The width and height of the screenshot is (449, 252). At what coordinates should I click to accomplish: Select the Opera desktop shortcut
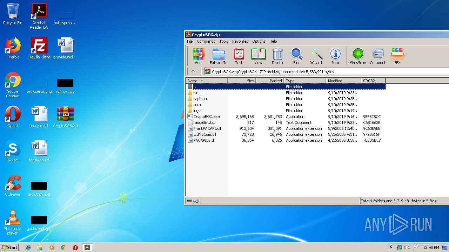(13, 117)
